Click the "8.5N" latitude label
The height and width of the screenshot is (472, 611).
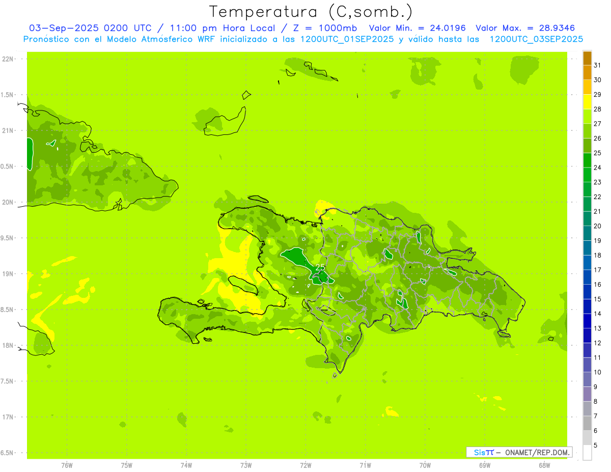(x=8, y=310)
